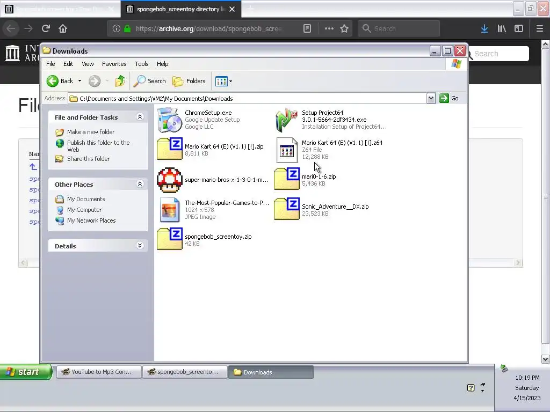Collapse the Other Places panel
This screenshot has width=550, height=412.
(x=140, y=184)
